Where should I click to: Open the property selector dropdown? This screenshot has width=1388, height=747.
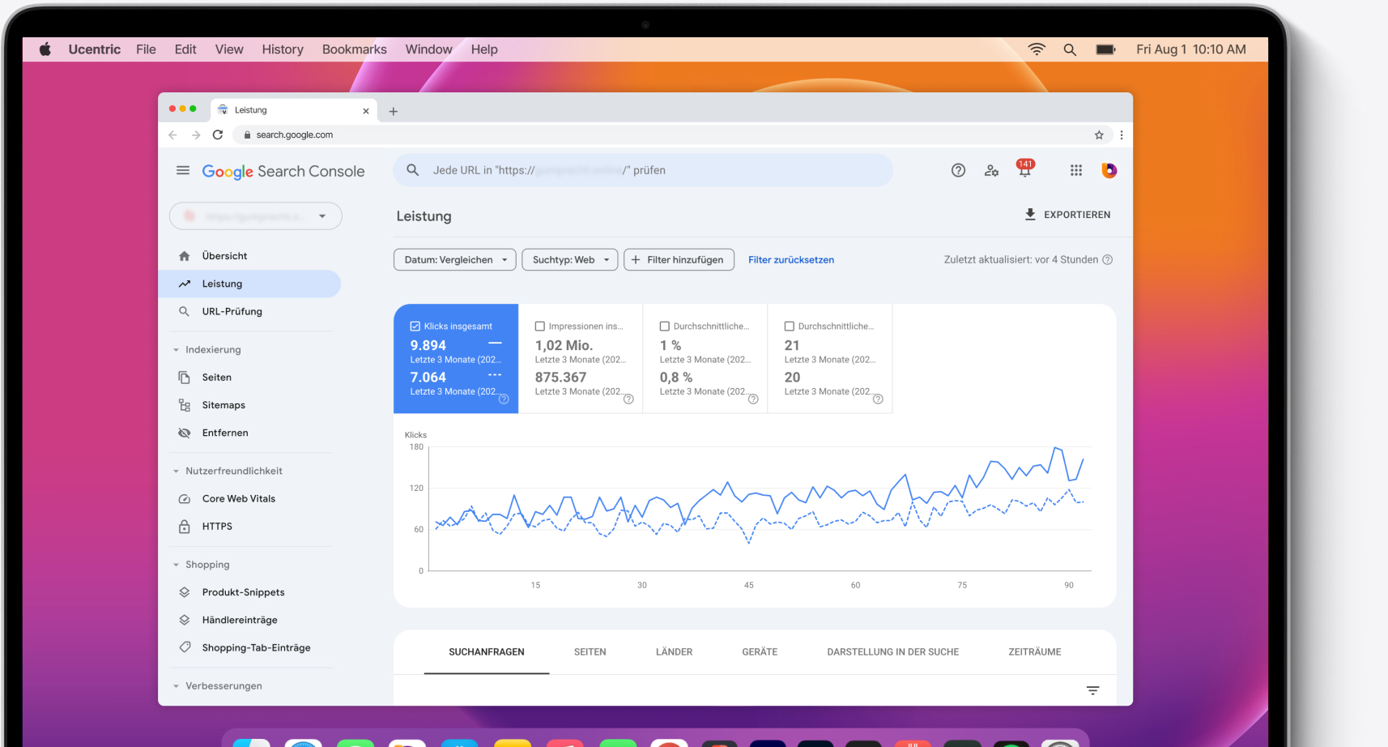click(x=256, y=216)
